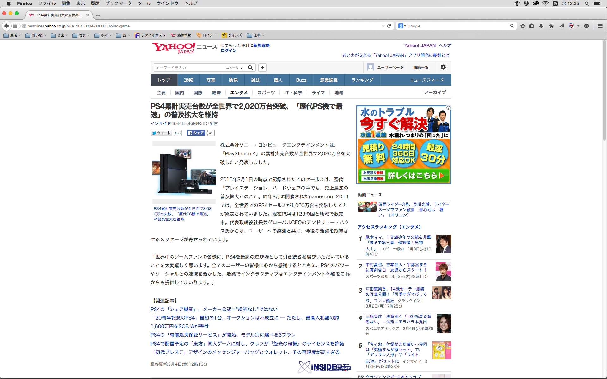Reload the page with refresh icon
The image size is (607, 379).
[x=389, y=26]
